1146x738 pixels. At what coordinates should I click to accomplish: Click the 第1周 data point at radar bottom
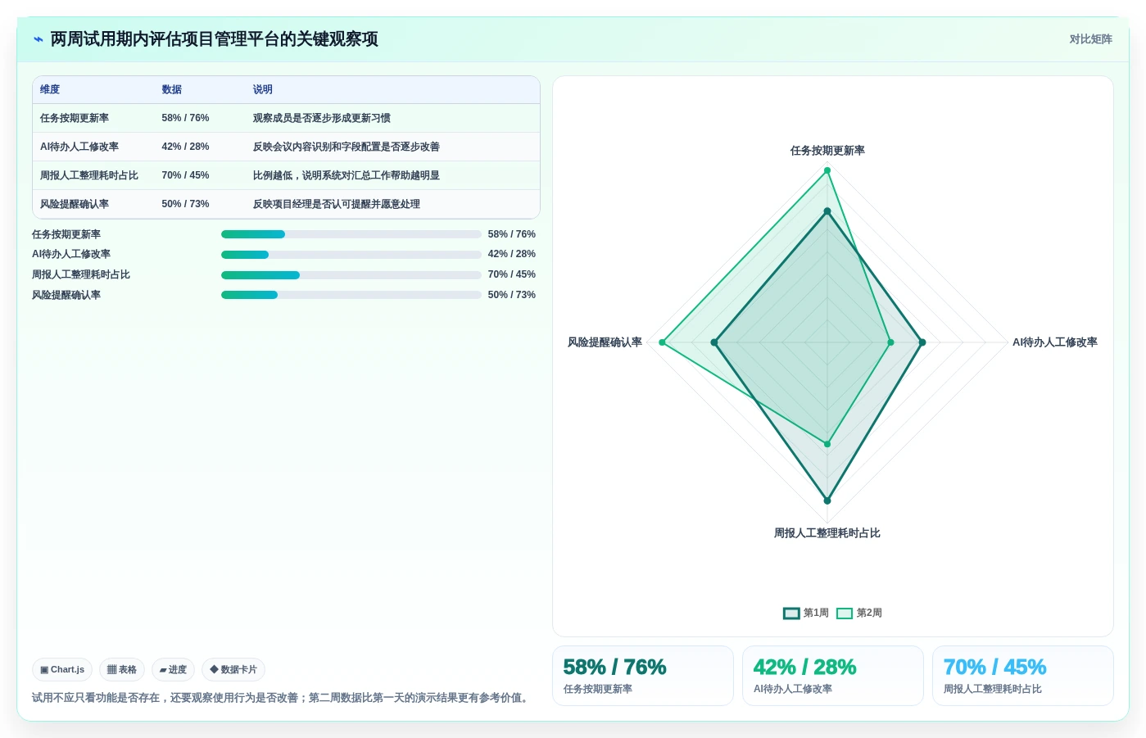827,500
